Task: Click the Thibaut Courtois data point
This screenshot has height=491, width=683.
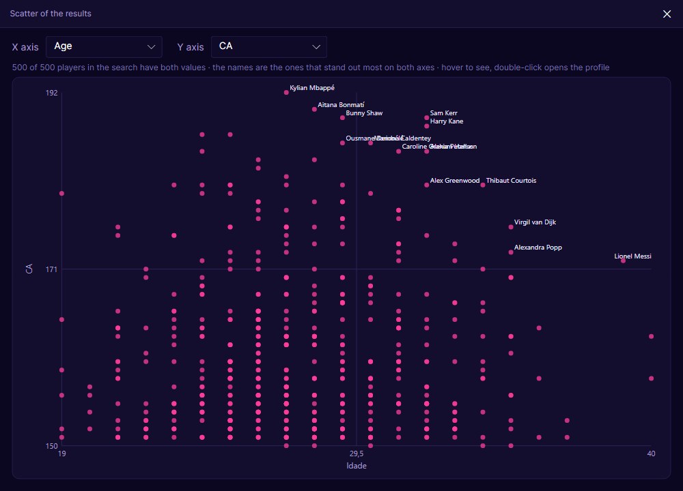Action: 483,185
